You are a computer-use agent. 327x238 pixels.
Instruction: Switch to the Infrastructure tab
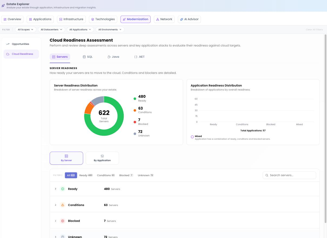(x=71, y=19)
